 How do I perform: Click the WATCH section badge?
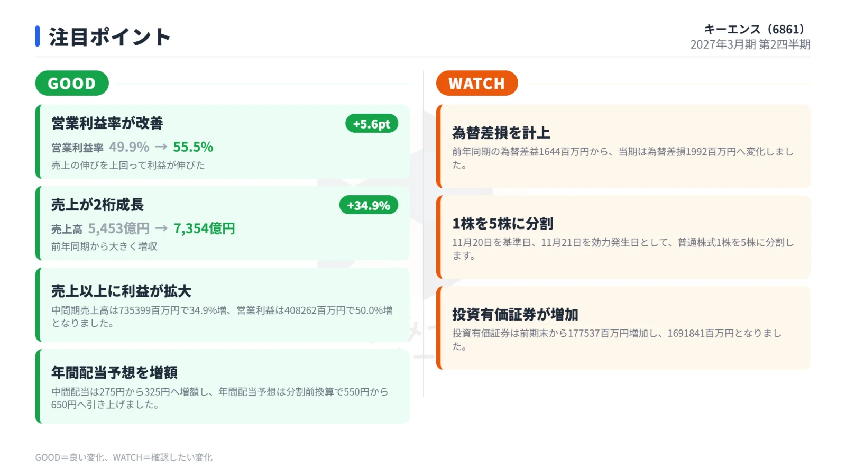[477, 83]
